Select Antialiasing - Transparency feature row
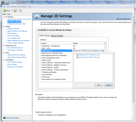The image size is (136, 122). tap(72, 46)
